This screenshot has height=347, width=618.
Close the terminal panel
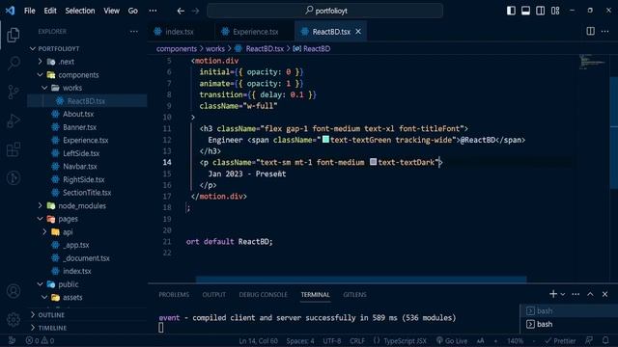tap(605, 294)
